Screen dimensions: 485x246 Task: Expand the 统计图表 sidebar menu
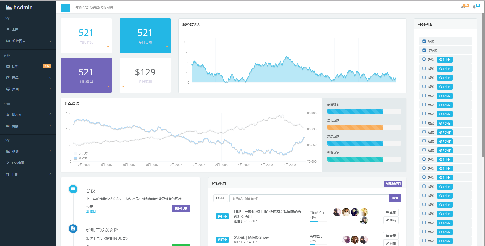click(28, 41)
